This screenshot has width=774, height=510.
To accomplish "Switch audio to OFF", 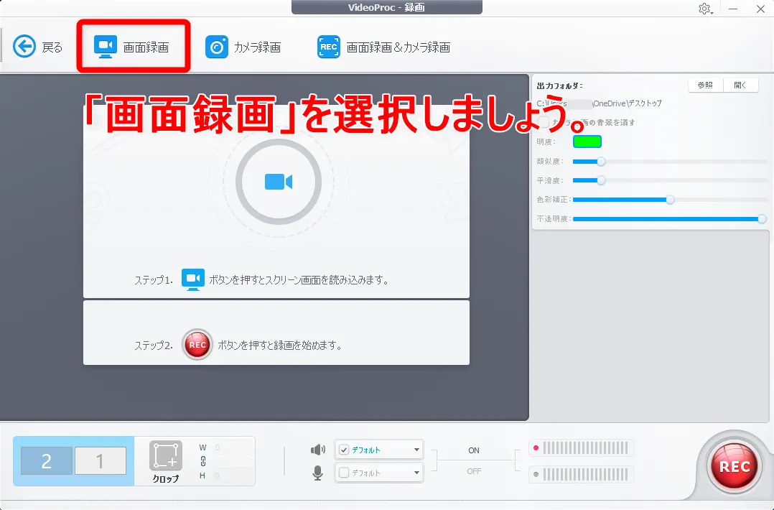I will 474,471.
